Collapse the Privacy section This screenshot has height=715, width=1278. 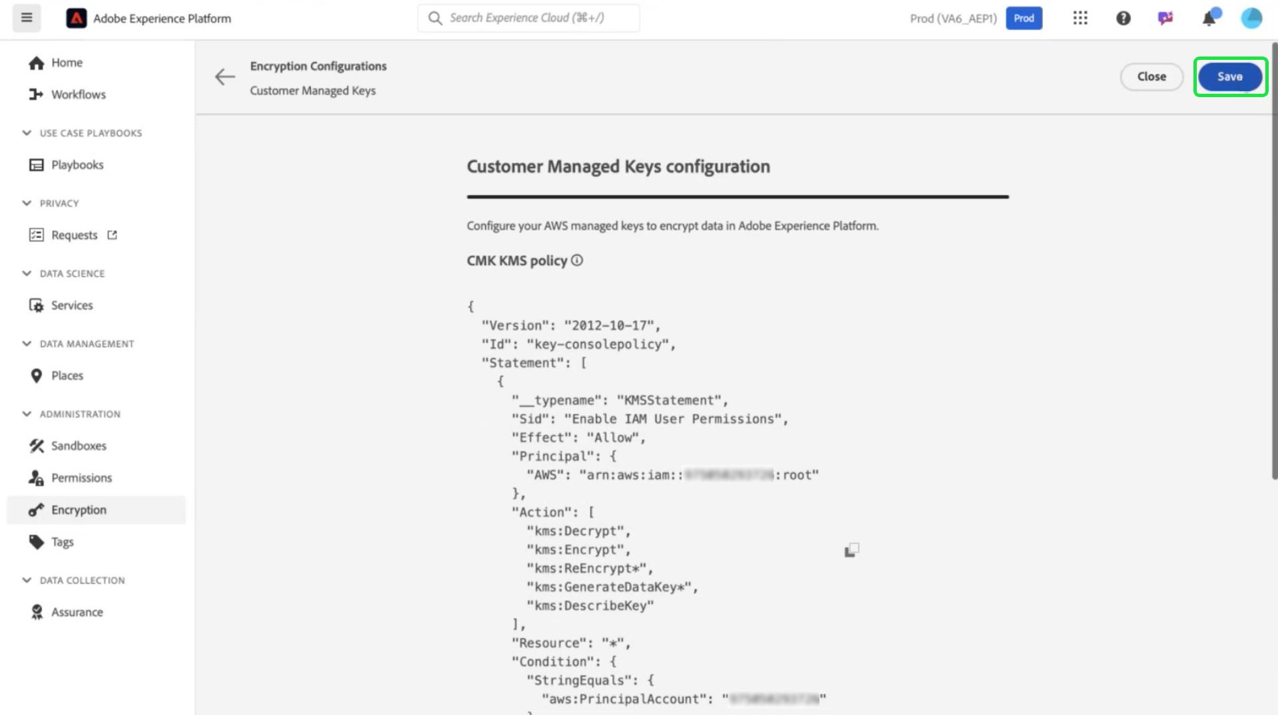[x=27, y=203]
